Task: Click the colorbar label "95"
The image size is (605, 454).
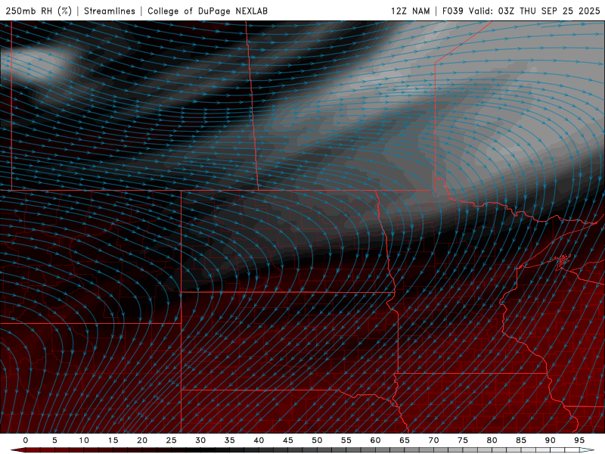Action: 579,440
